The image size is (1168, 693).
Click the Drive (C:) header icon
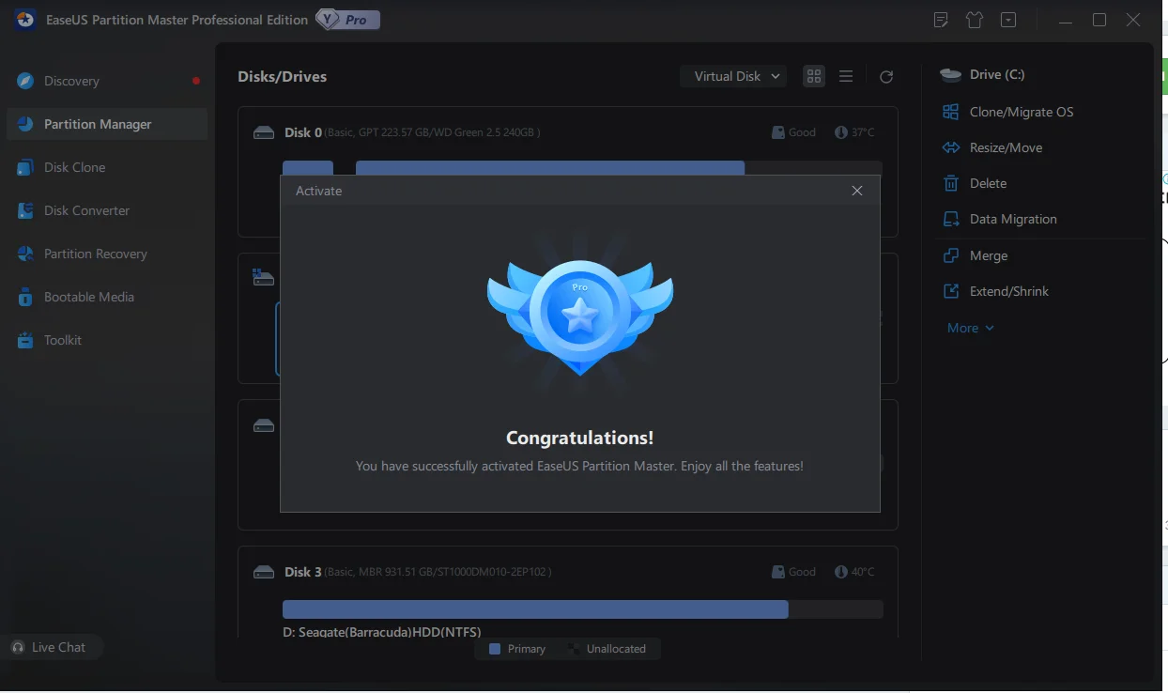tap(951, 74)
